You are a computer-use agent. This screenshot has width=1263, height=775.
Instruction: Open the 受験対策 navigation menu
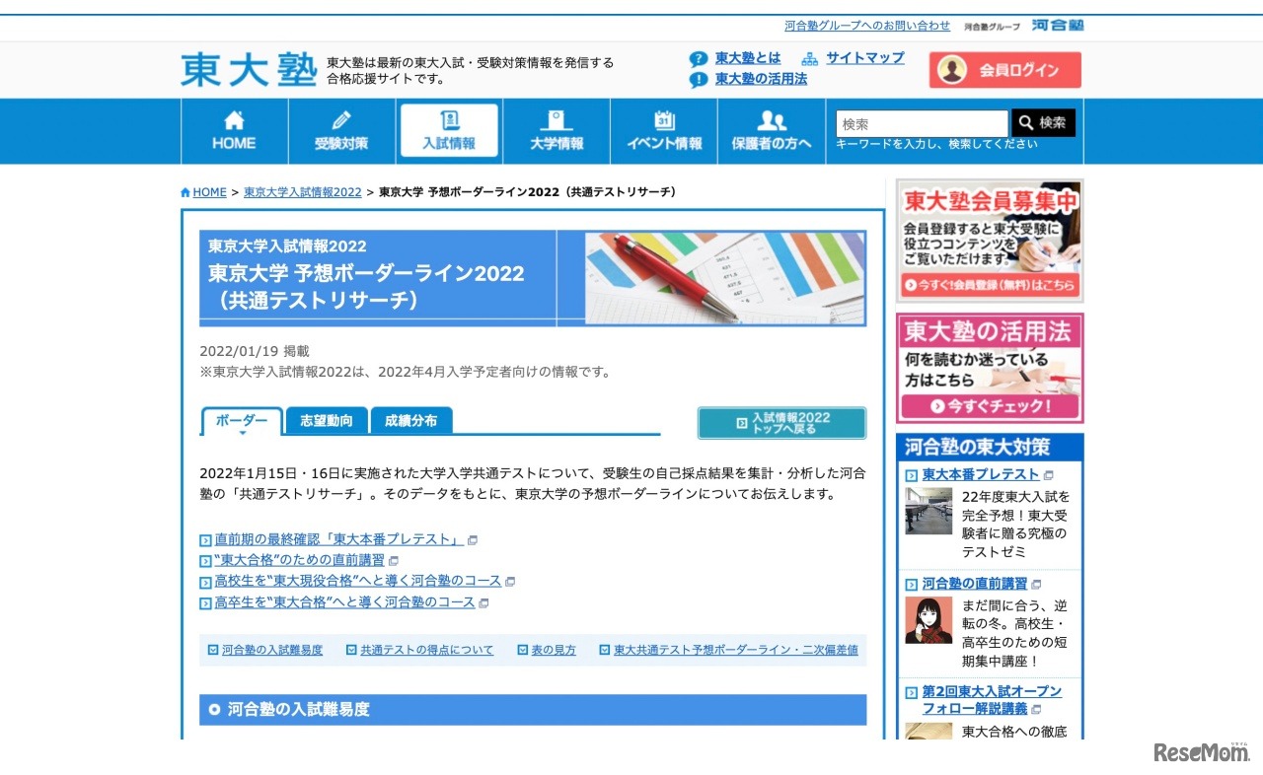(x=341, y=131)
